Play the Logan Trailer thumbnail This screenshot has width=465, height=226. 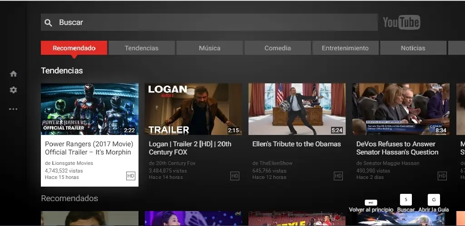point(193,109)
